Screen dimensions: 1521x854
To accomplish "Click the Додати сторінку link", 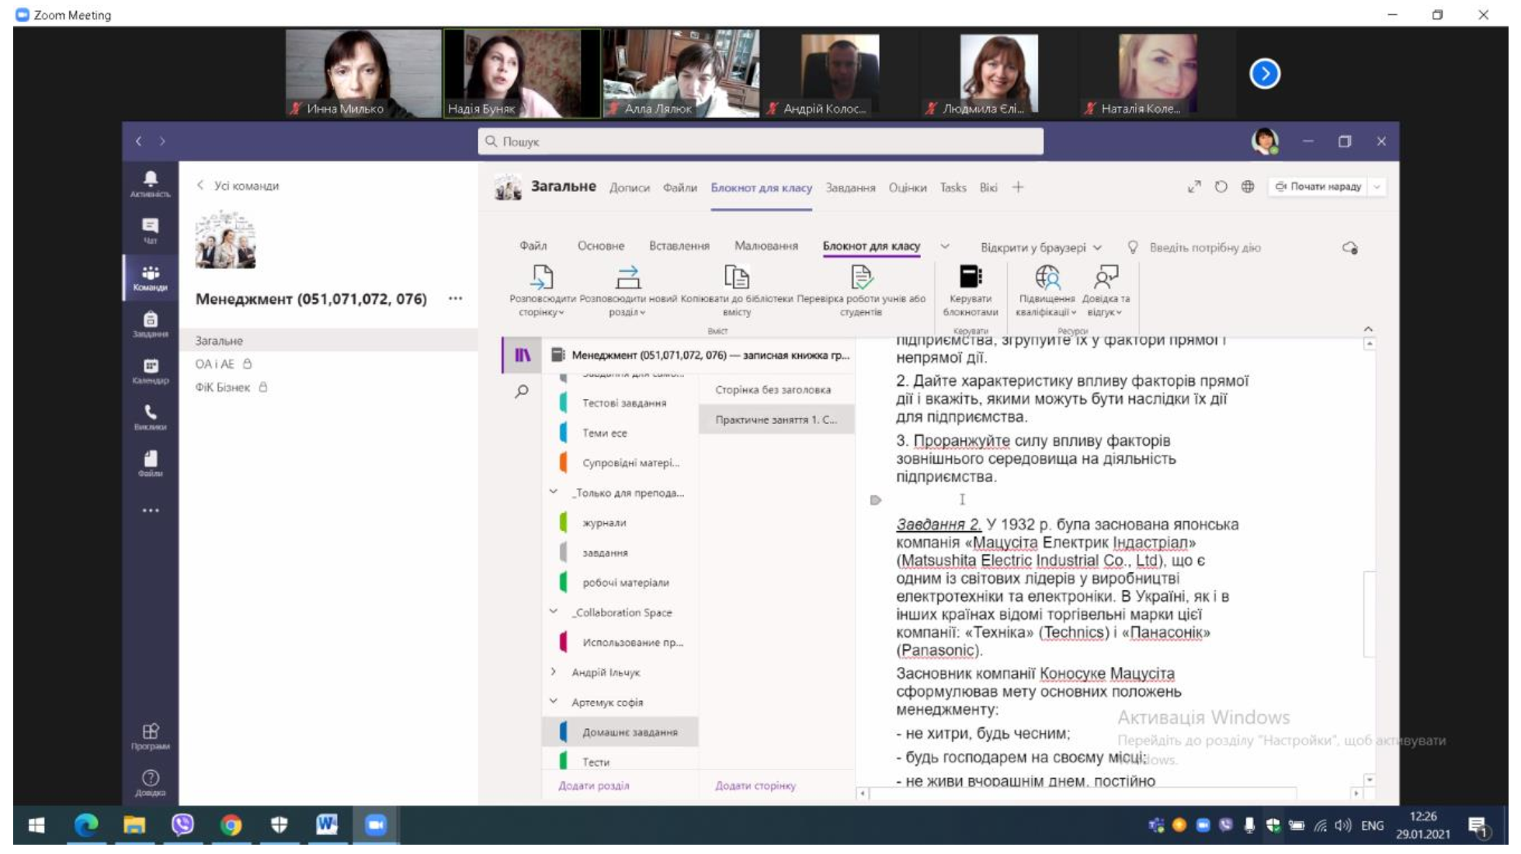I will click(755, 786).
